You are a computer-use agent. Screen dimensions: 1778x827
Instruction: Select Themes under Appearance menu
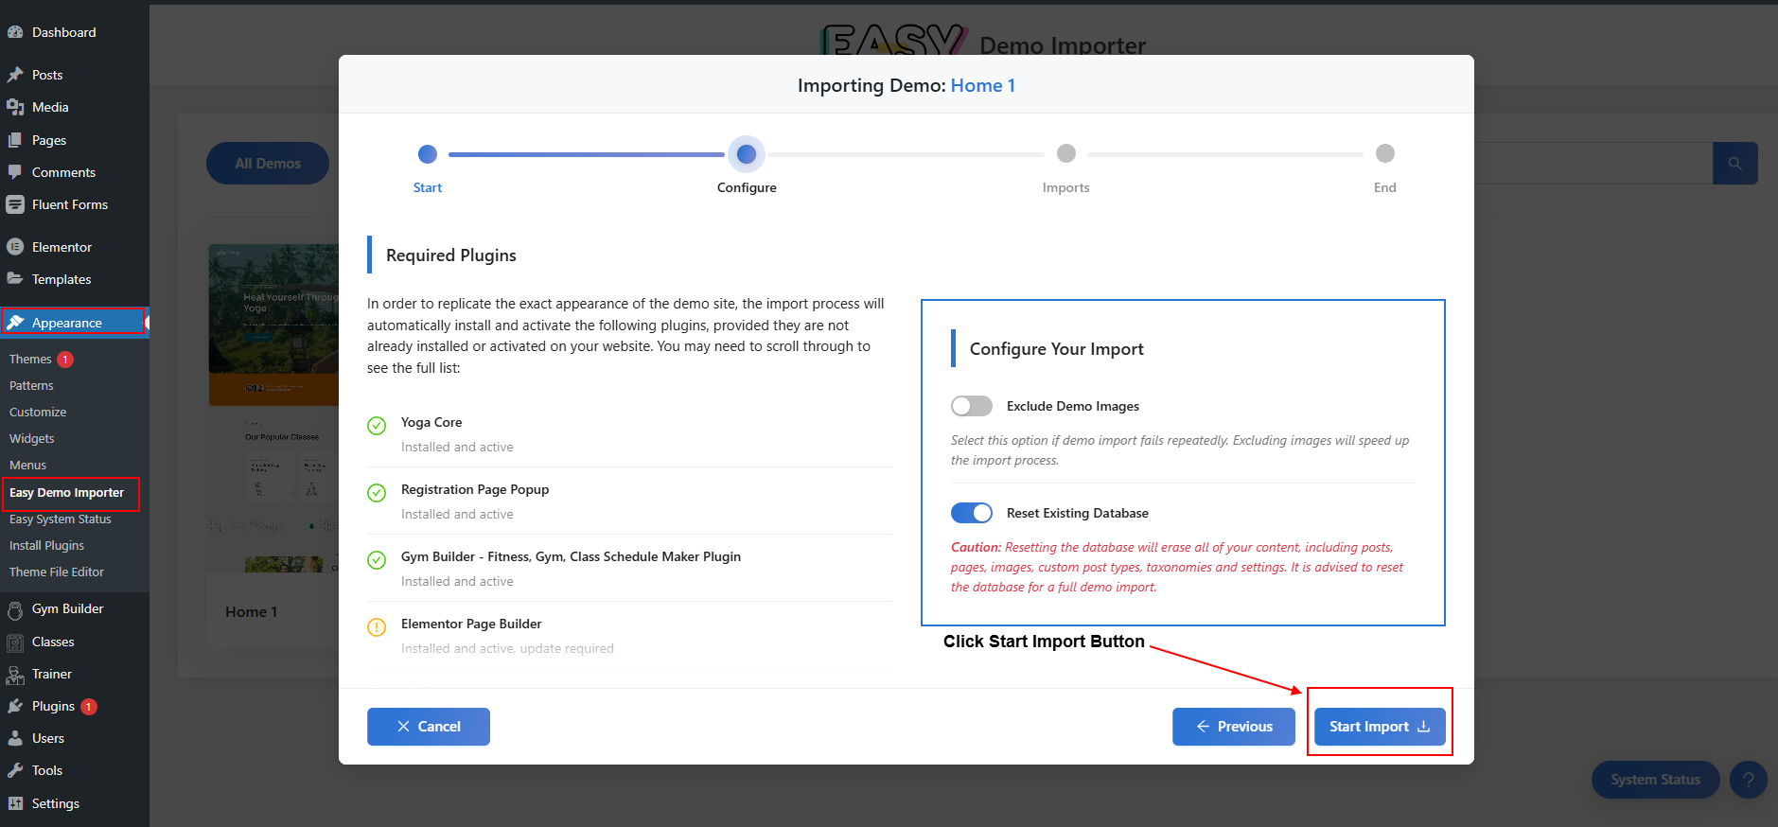(30, 360)
